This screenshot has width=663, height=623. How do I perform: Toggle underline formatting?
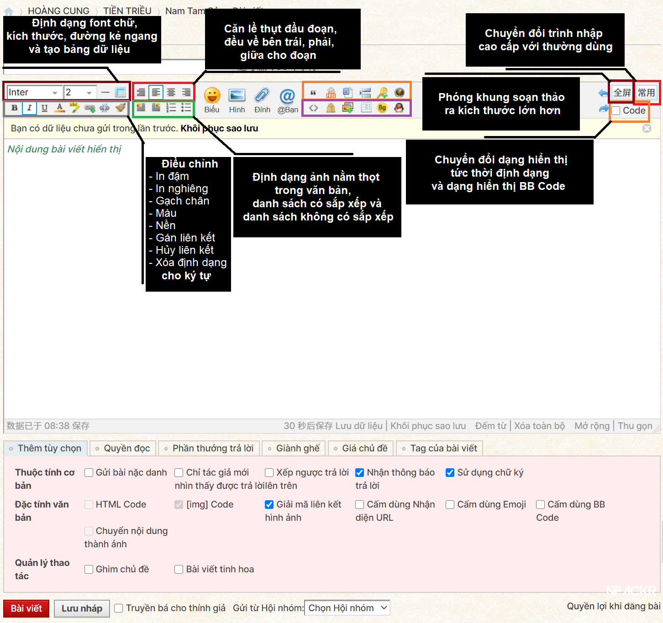[x=44, y=108]
